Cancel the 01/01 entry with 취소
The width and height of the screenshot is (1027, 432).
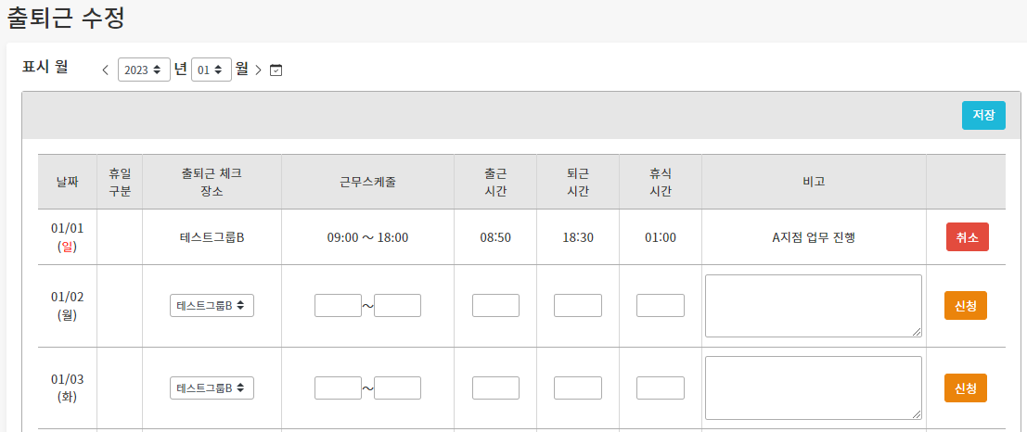pyautogui.click(x=968, y=237)
